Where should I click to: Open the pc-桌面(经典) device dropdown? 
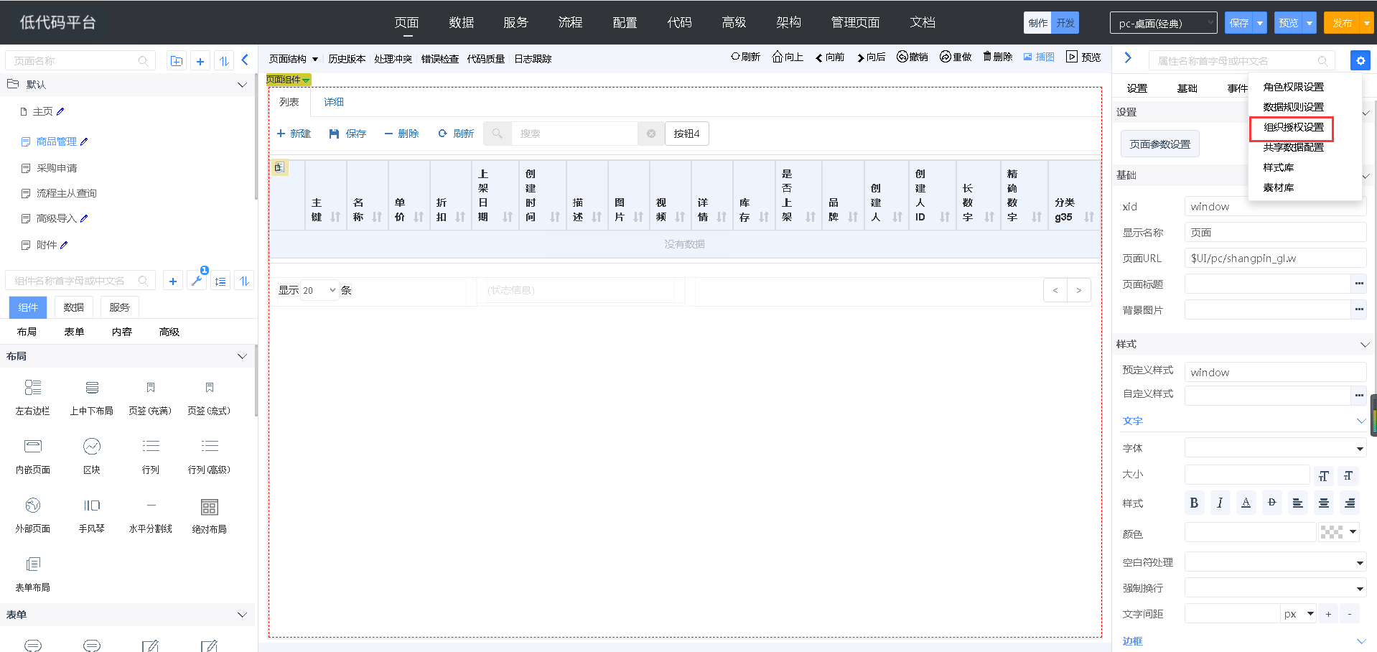pos(1163,23)
